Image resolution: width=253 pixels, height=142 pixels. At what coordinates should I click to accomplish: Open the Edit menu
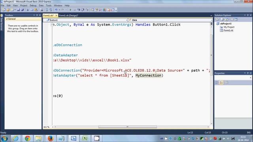pyautogui.click(x=9, y=6)
